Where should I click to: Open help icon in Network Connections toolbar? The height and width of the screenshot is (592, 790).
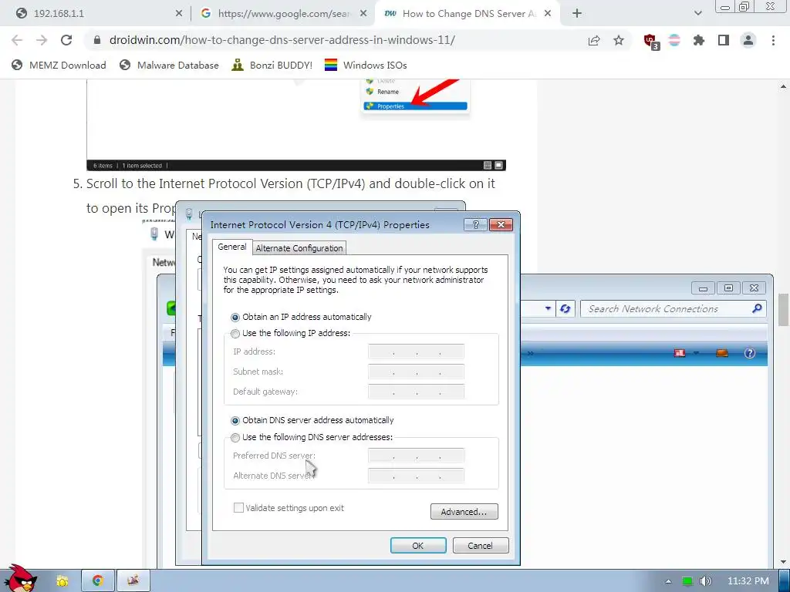pos(750,353)
